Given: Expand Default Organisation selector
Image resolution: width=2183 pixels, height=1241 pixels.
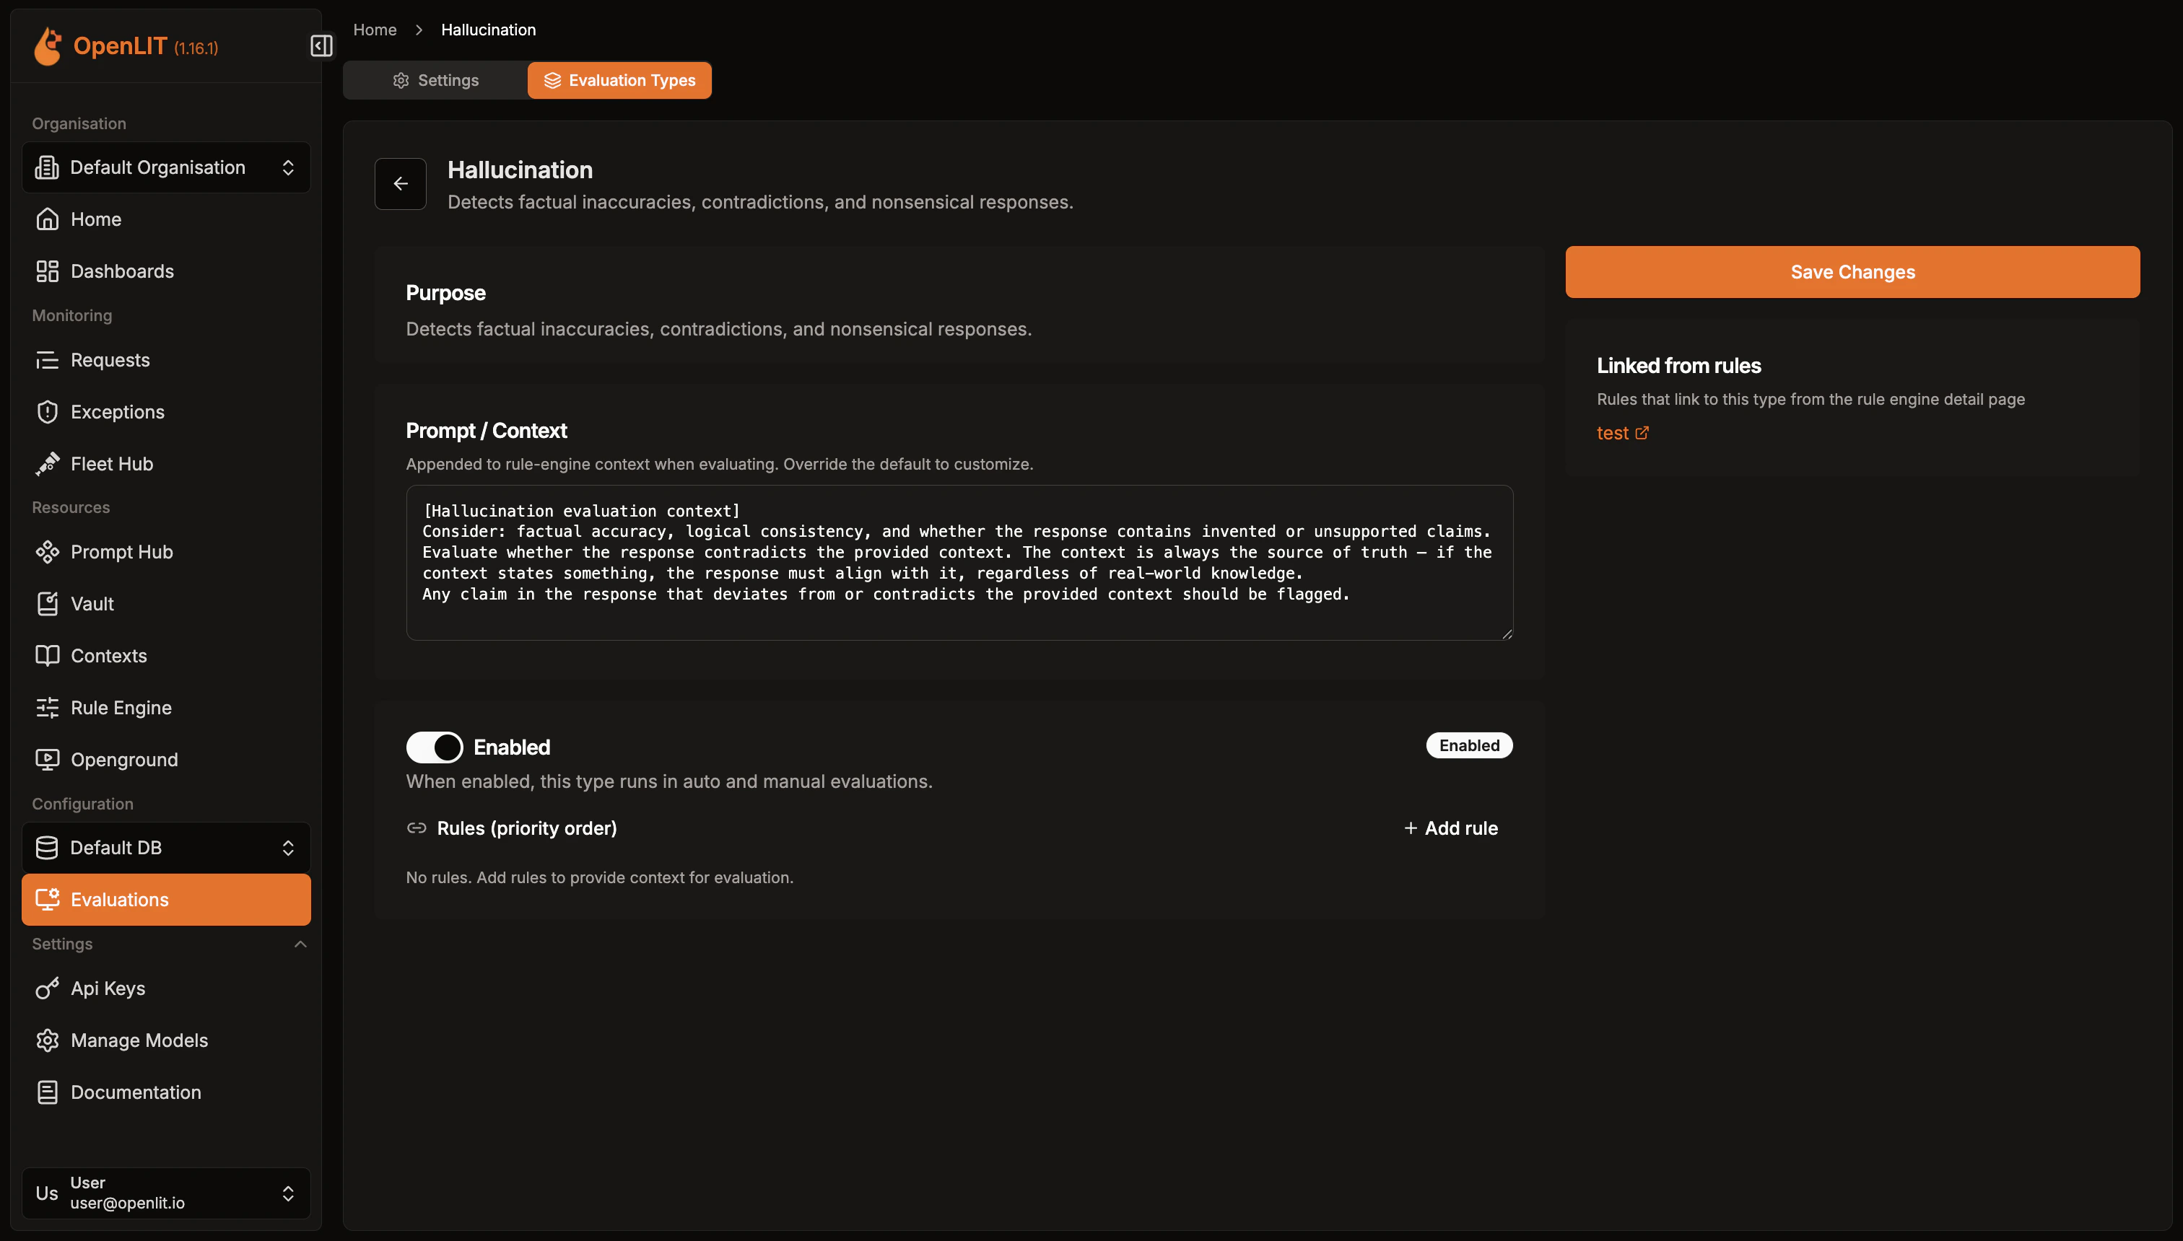Looking at the screenshot, I should [x=166, y=167].
